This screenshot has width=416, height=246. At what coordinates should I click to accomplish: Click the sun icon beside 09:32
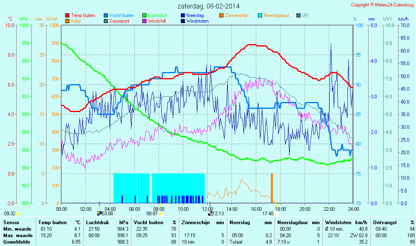(x=18, y=213)
